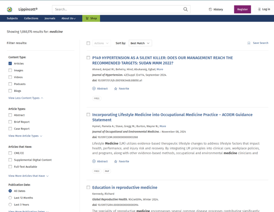Click the Register button

click(x=242, y=9)
